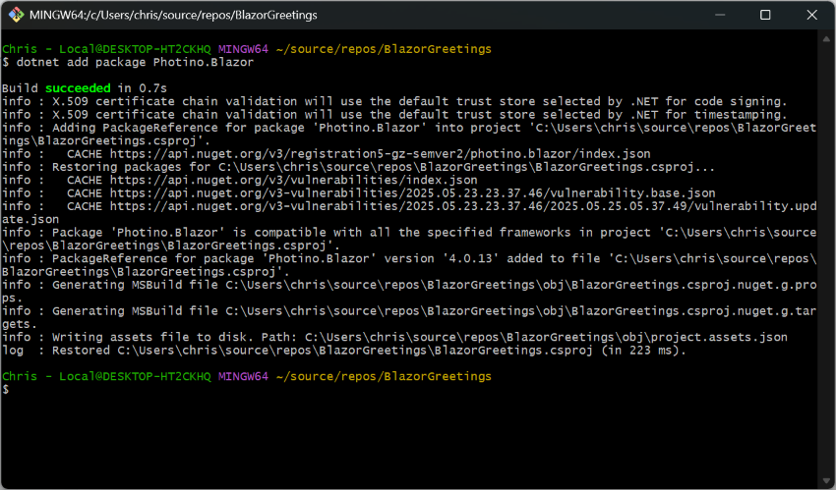The height and width of the screenshot is (490, 836).
Task: Close the MINGW64 terminal window
Action: click(810, 15)
